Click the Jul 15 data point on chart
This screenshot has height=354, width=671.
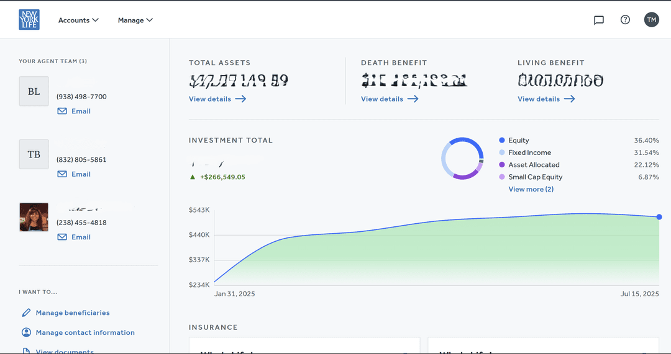pyautogui.click(x=659, y=217)
